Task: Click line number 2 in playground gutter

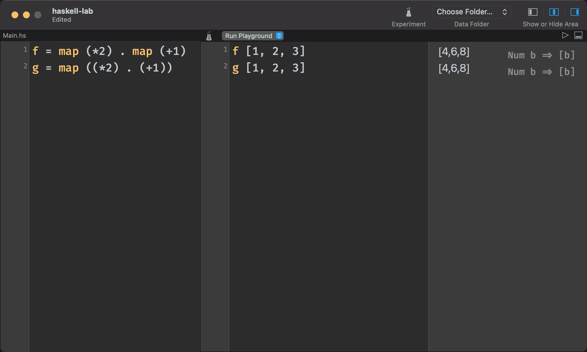Action: click(x=225, y=66)
